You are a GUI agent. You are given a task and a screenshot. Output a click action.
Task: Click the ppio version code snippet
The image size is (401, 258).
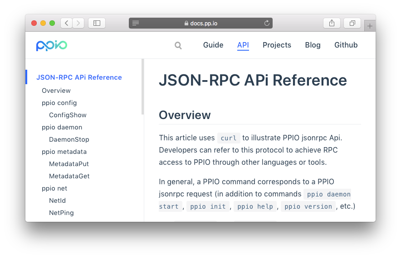click(x=308, y=206)
